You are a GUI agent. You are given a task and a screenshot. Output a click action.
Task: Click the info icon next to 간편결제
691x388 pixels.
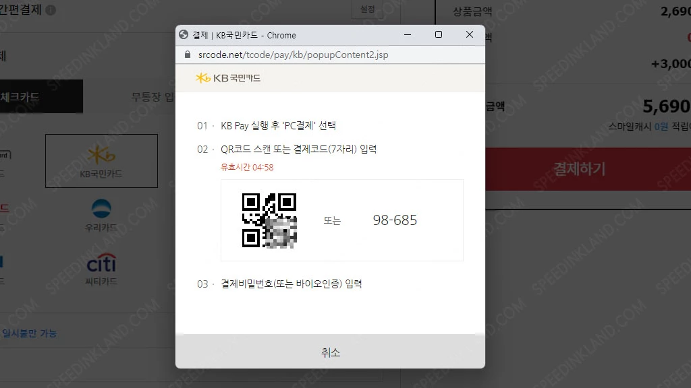pyautogui.click(x=51, y=9)
